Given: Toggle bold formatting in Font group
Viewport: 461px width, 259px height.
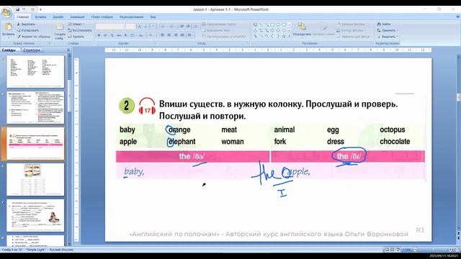Looking at the screenshot, I should tap(99, 35).
